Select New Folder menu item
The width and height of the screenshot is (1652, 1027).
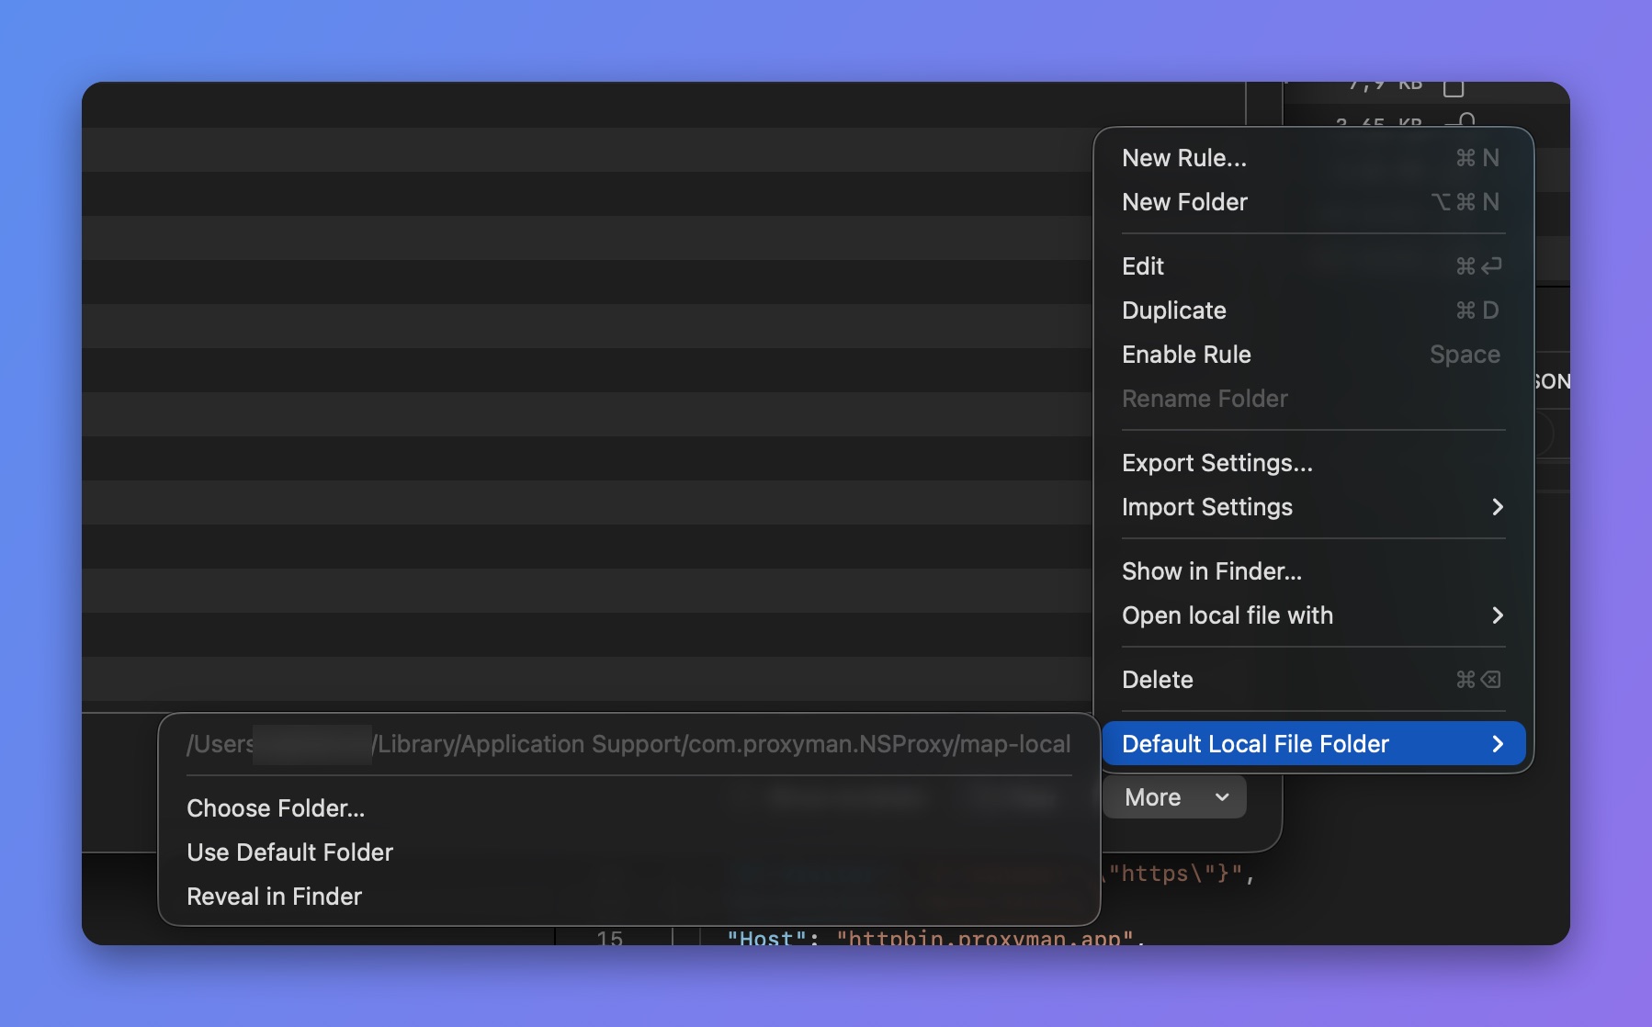[1313, 202]
